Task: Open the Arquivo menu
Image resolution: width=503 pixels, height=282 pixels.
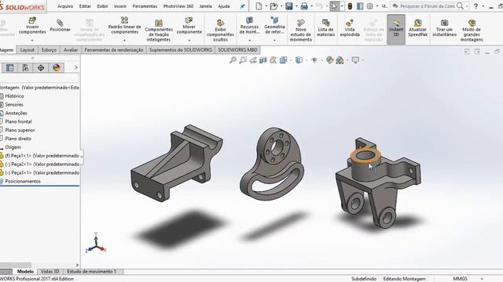Action: [65, 6]
